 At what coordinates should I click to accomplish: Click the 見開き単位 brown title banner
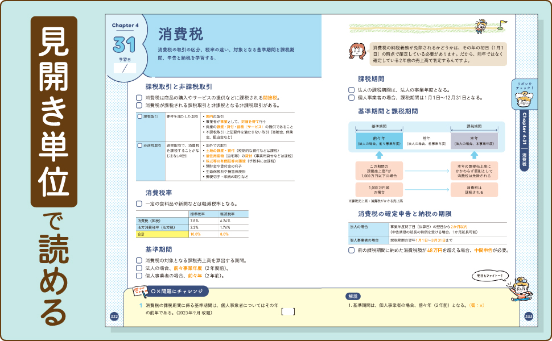(54, 111)
